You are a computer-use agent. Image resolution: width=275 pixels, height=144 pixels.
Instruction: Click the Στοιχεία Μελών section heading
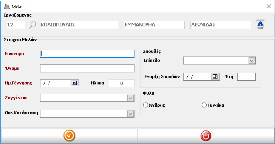tap(20, 40)
